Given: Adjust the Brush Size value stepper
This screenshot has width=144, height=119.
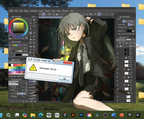Looking at the screenshot, I should click(25, 87).
